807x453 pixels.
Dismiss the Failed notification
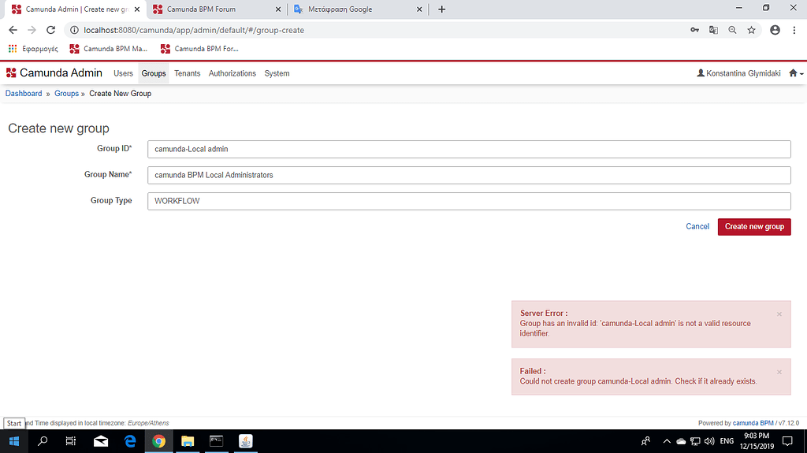point(779,372)
